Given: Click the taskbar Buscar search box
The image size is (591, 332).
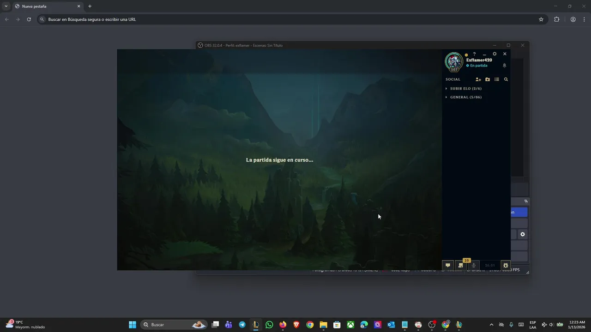Looking at the screenshot, I should click(x=174, y=325).
